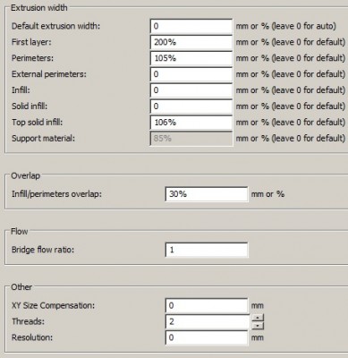Click the Resolution input field
348x358 pixels.
(x=207, y=337)
